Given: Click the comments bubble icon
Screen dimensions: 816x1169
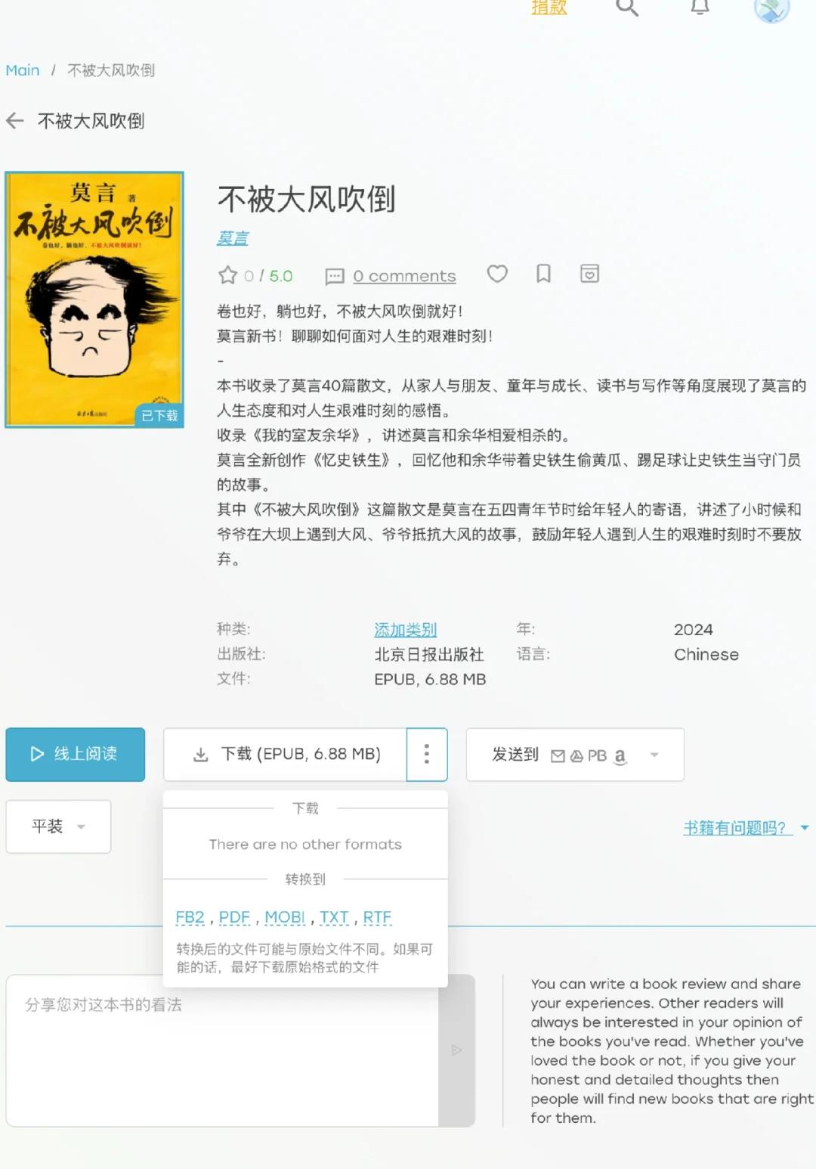Looking at the screenshot, I should point(334,276).
